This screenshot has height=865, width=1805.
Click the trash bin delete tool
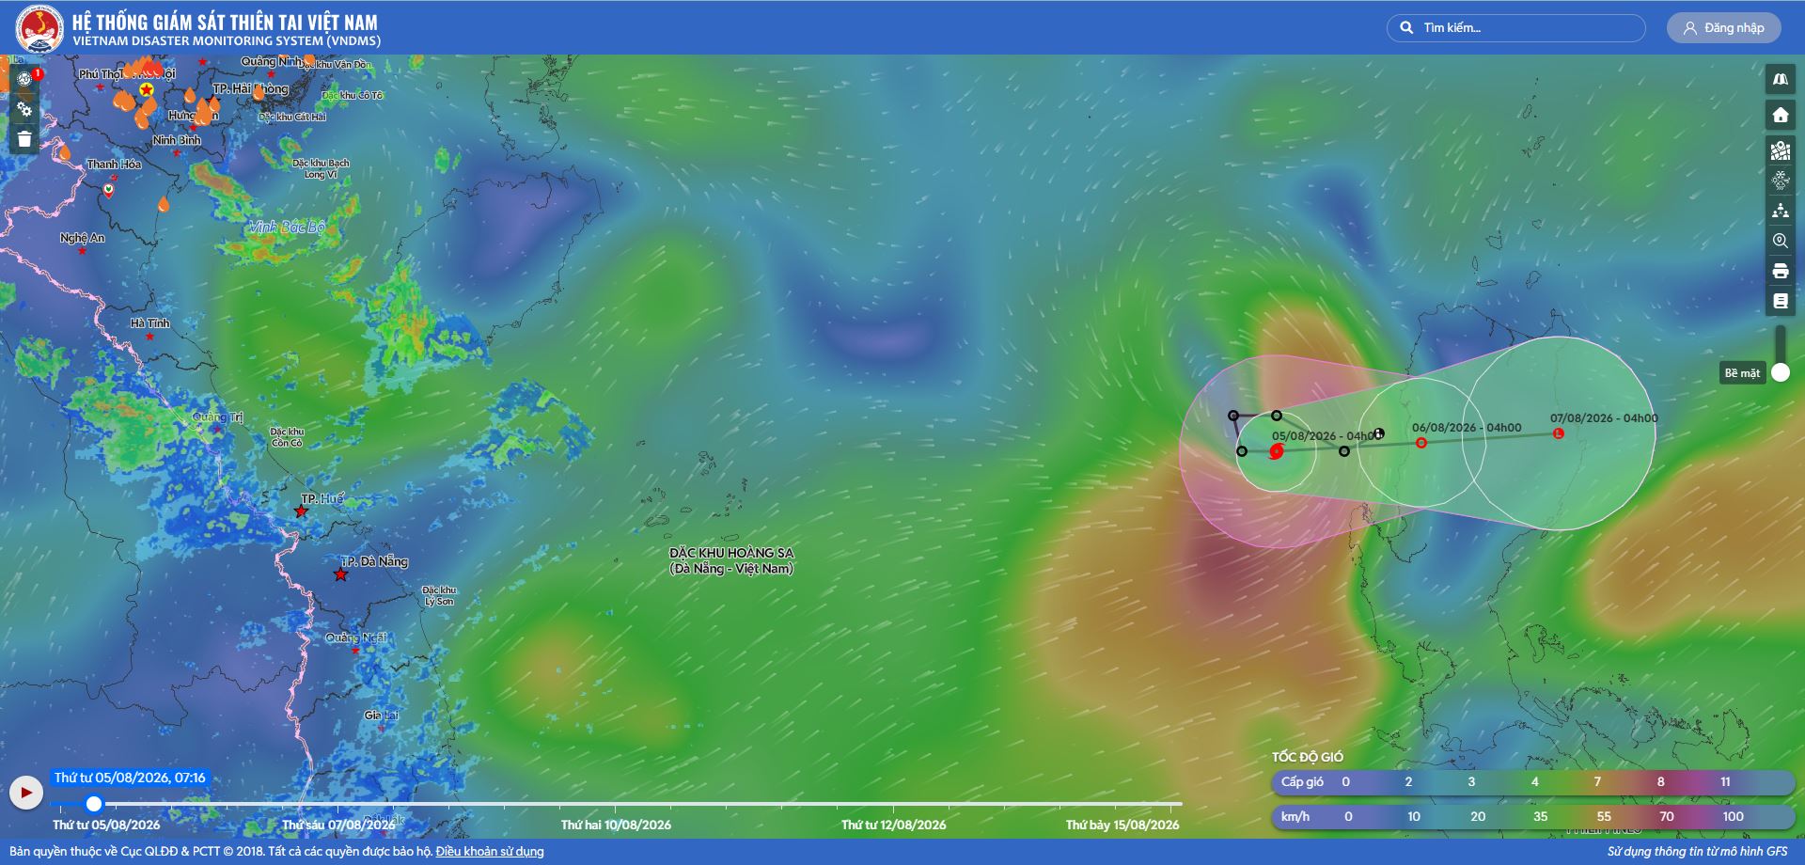pyautogui.click(x=24, y=139)
